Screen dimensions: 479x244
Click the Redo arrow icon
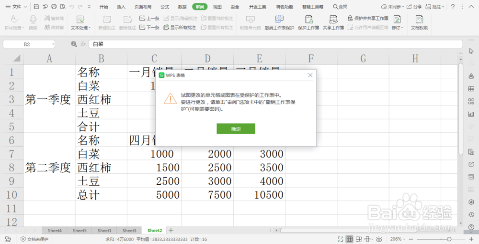pyautogui.click(x=80, y=6)
